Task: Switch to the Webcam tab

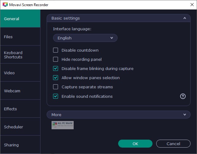Action: tap(20, 90)
